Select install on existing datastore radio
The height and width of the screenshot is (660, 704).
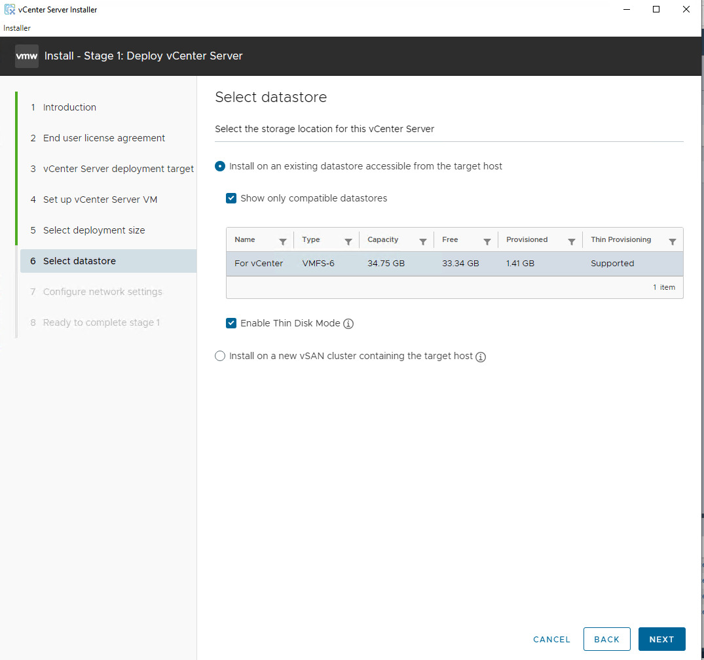pos(220,166)
